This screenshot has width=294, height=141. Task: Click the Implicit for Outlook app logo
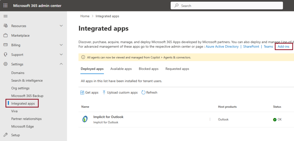coord(85,119)
